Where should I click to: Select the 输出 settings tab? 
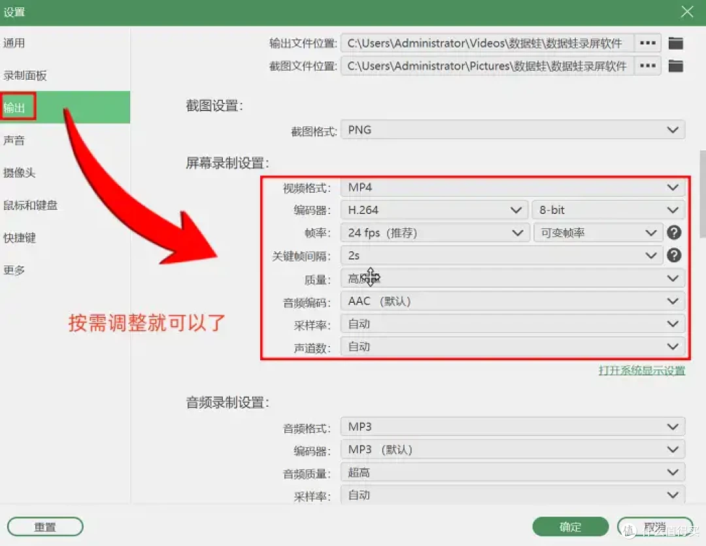pos(65,107)
